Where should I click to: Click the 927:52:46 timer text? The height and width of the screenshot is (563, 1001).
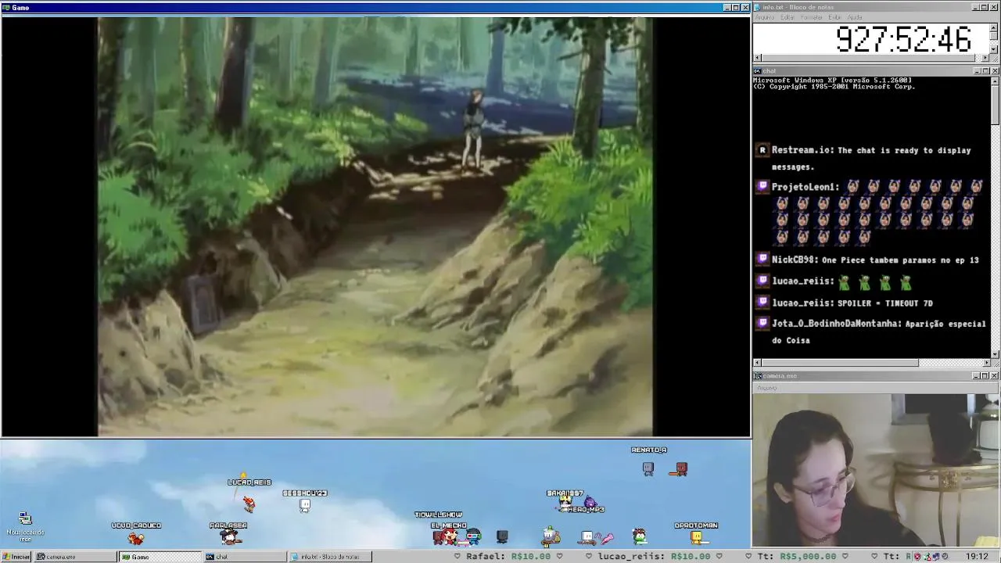(903, 39)
